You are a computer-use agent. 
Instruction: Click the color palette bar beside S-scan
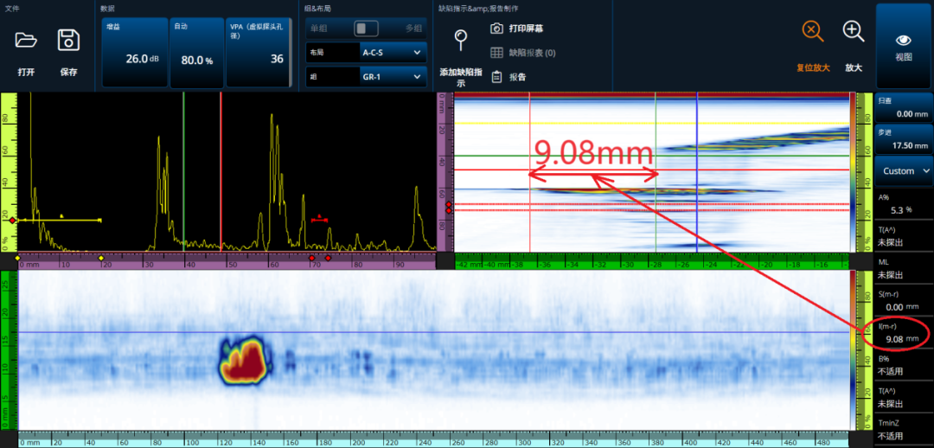pos(853,171)
